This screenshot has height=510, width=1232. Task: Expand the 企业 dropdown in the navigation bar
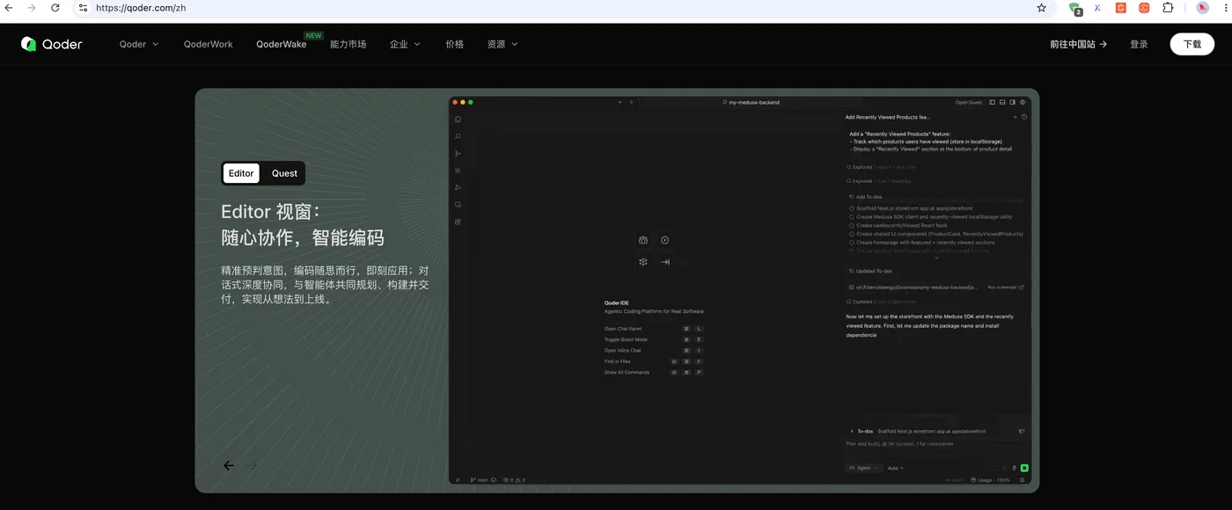click(x=405, y=44)
